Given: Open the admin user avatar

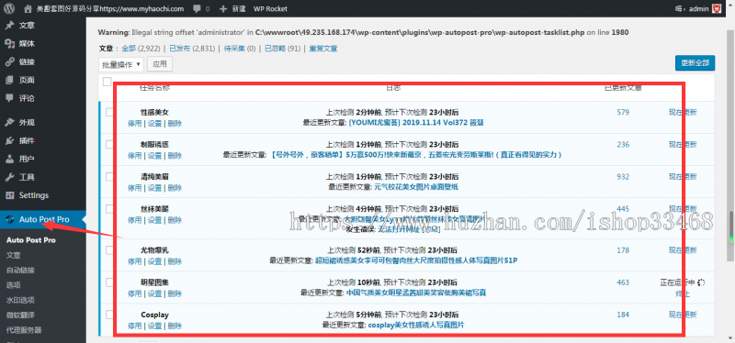Looking at the screenshot, I should point(717,8).
